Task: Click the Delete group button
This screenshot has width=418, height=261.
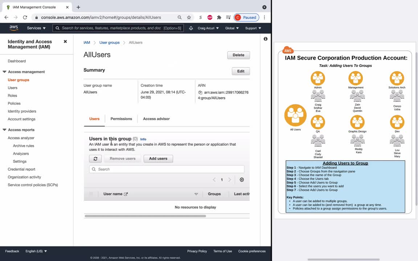Action: coord(239,55)
